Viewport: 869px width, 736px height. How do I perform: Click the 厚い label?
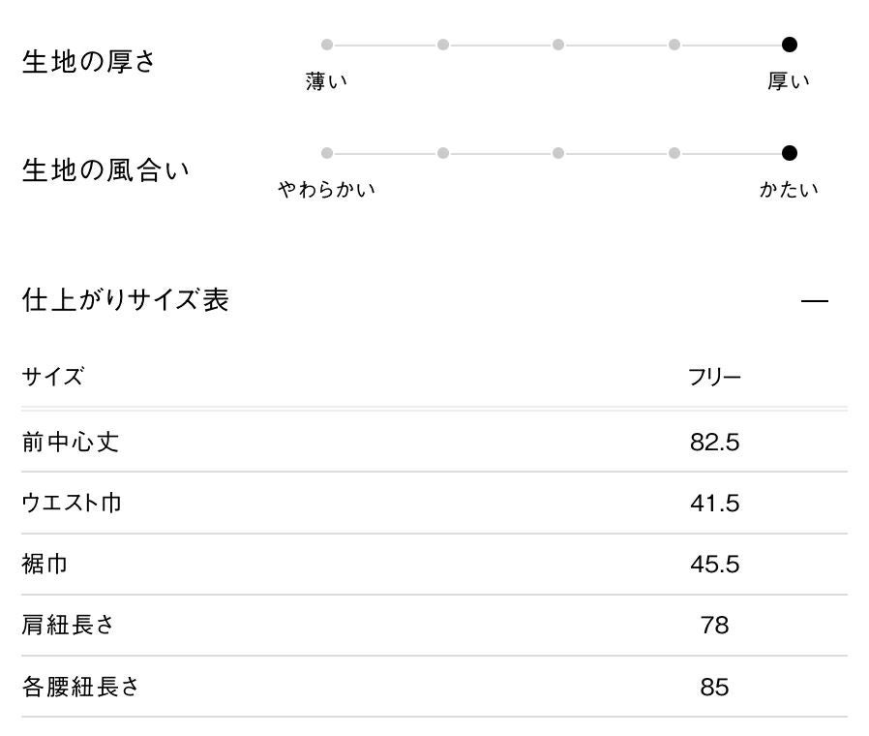(x=789, y=82)
